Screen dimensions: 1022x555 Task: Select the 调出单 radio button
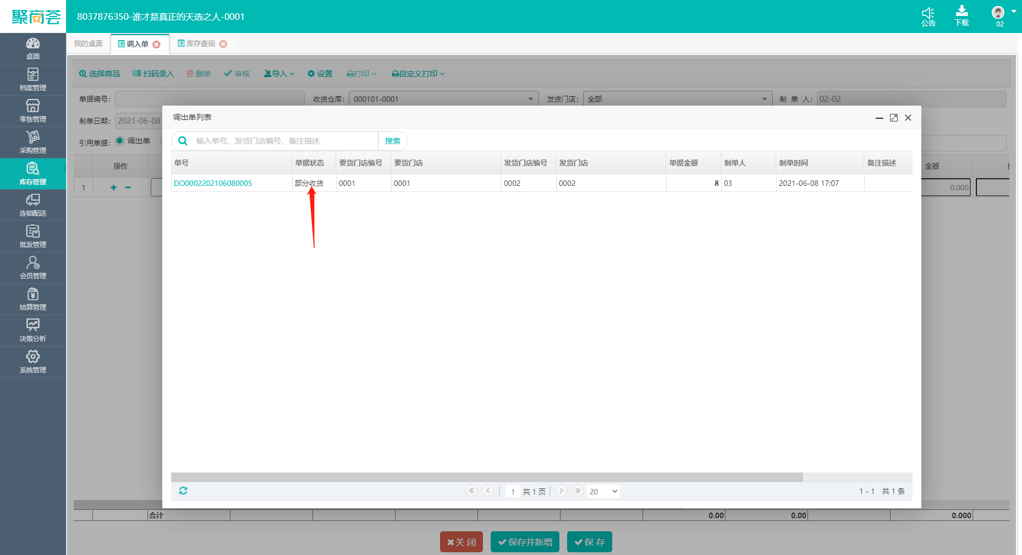(119, 141)
